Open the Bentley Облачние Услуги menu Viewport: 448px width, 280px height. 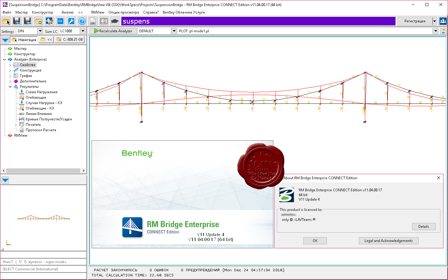click(184, 12)
